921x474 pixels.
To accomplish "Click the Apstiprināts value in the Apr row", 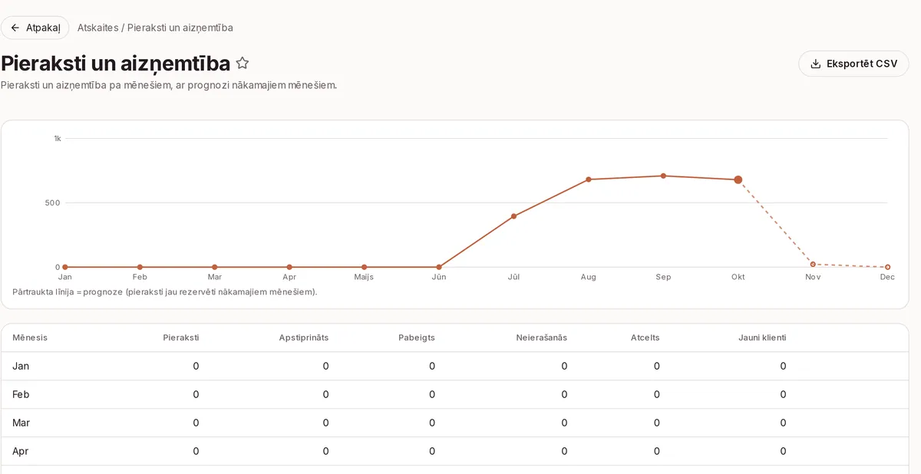I will [325, 451].
